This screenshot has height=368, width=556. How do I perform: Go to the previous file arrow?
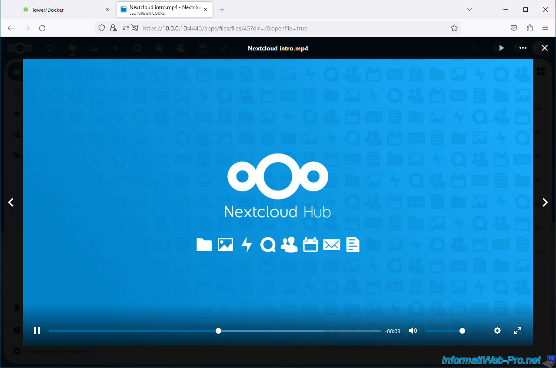point(11,202)
